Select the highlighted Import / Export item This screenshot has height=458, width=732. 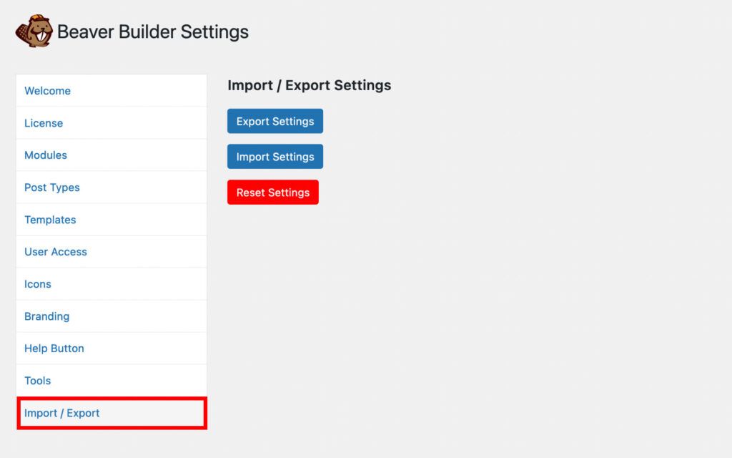coord(61,412)
